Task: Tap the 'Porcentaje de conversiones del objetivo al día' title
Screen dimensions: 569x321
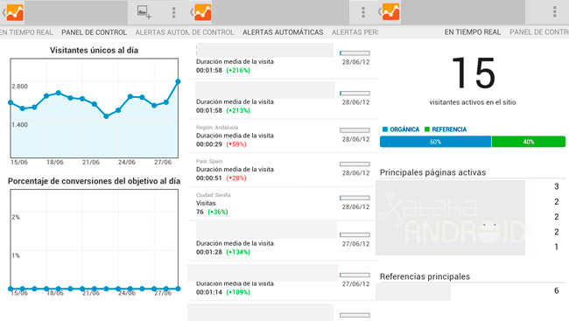Action: point(94,181)
